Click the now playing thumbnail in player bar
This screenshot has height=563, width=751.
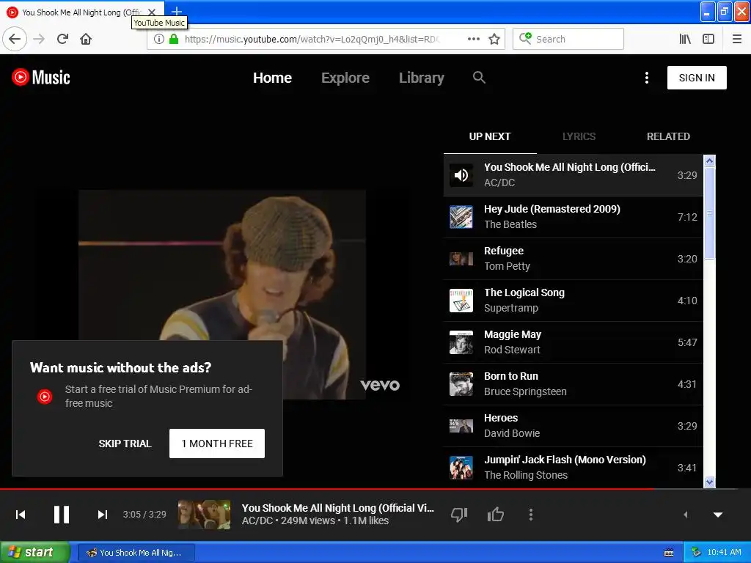204,515
